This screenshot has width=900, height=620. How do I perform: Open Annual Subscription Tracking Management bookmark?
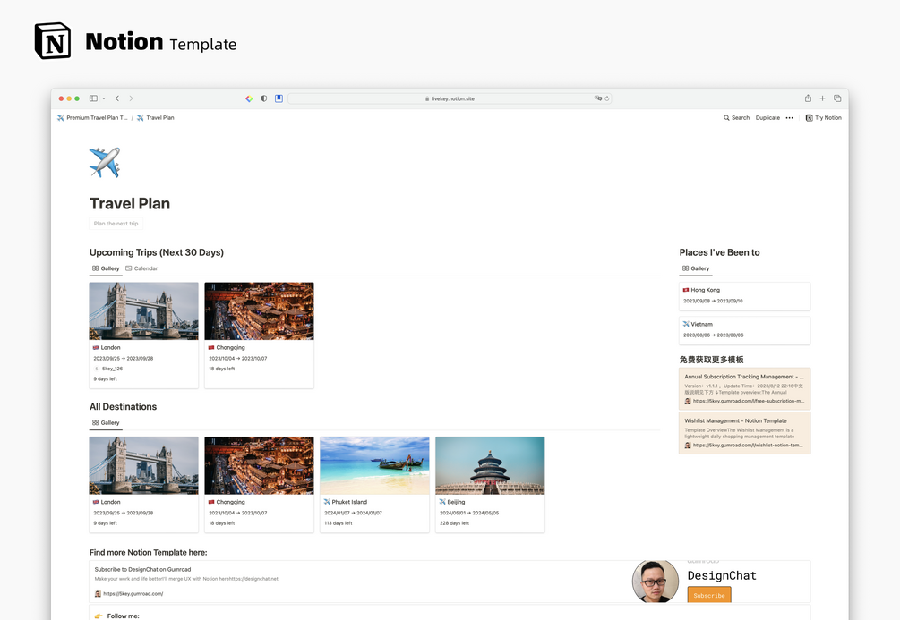click(744, 388)
